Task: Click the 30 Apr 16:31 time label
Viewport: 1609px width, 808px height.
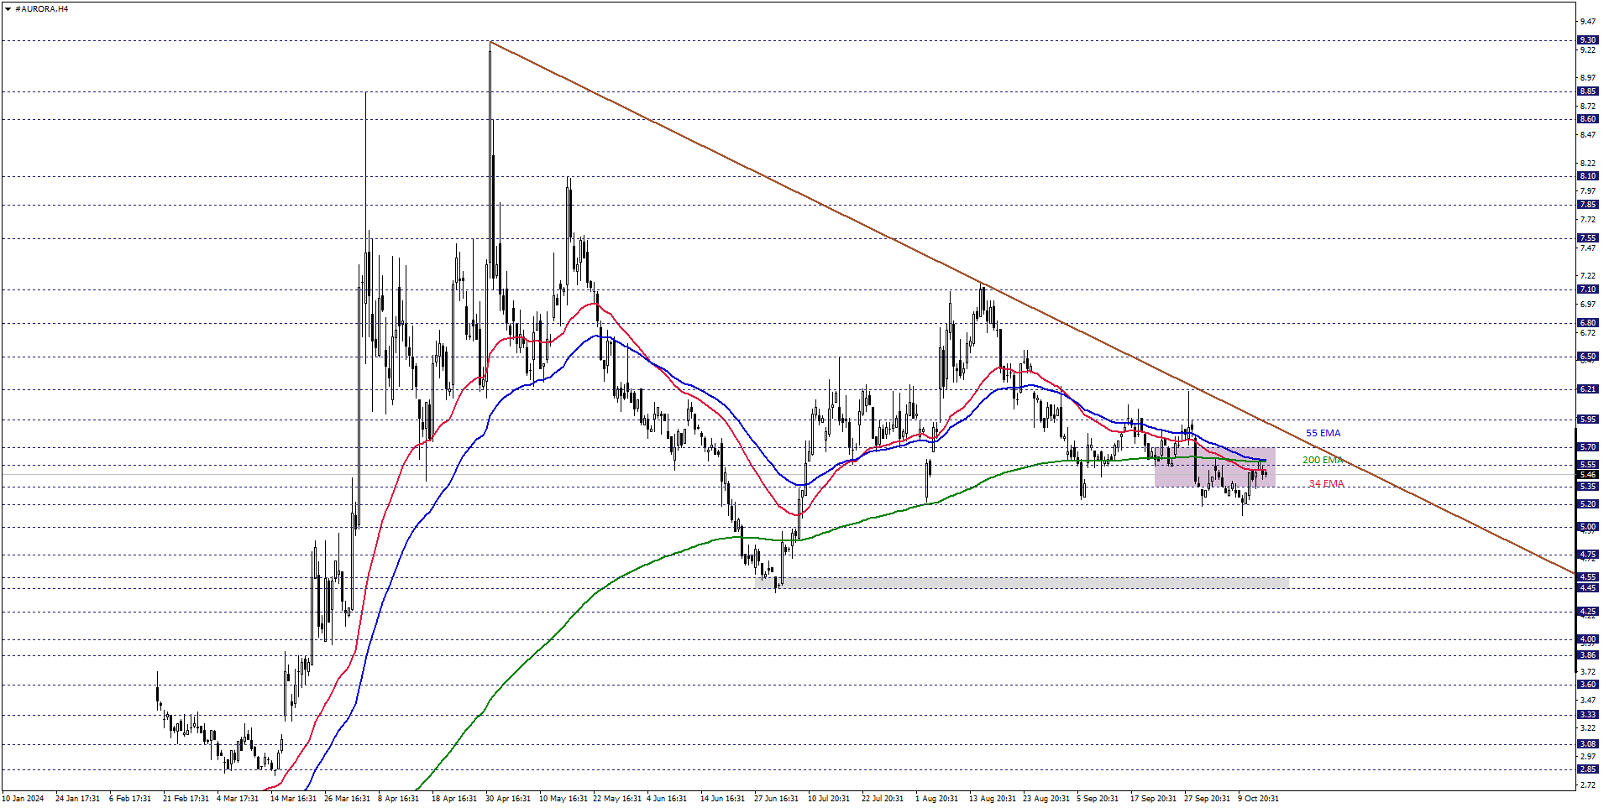Action: coord(508,799)
